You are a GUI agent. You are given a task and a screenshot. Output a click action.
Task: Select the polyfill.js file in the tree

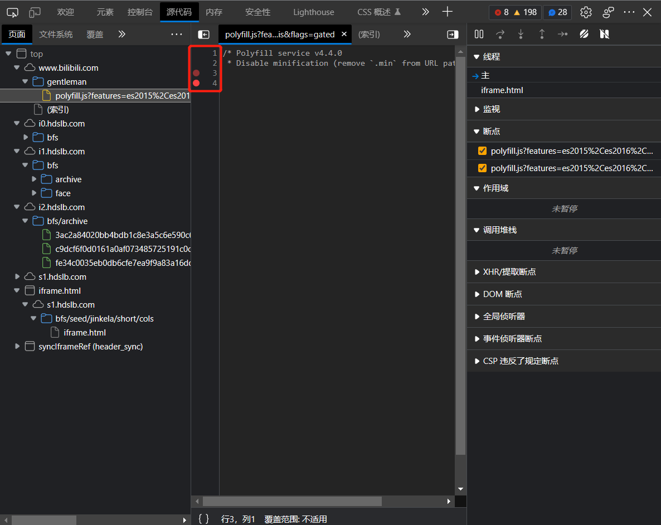95,95
